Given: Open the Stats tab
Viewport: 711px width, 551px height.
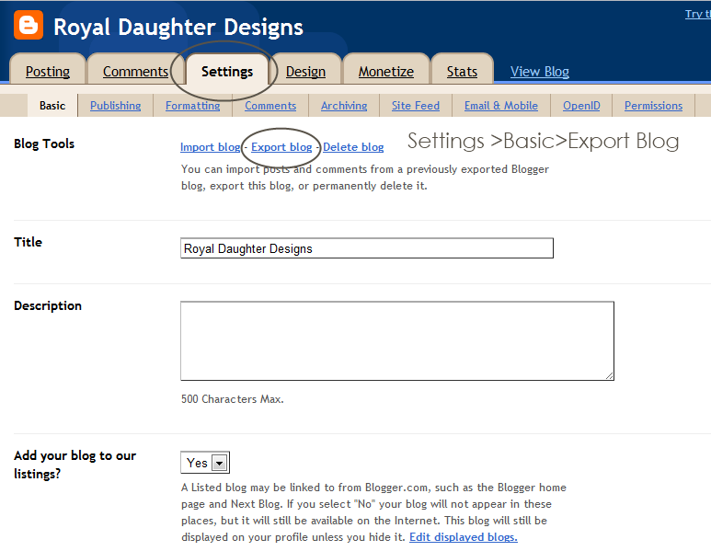Looking at the screenshot, I should point(462,72).
